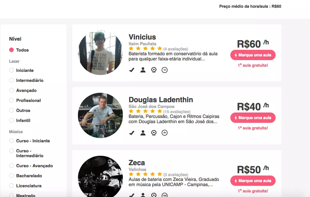The width and height of the screenshot is (310, 197).
Task: Select the Iniciante level filter
Action: click(x=11, y=70)
